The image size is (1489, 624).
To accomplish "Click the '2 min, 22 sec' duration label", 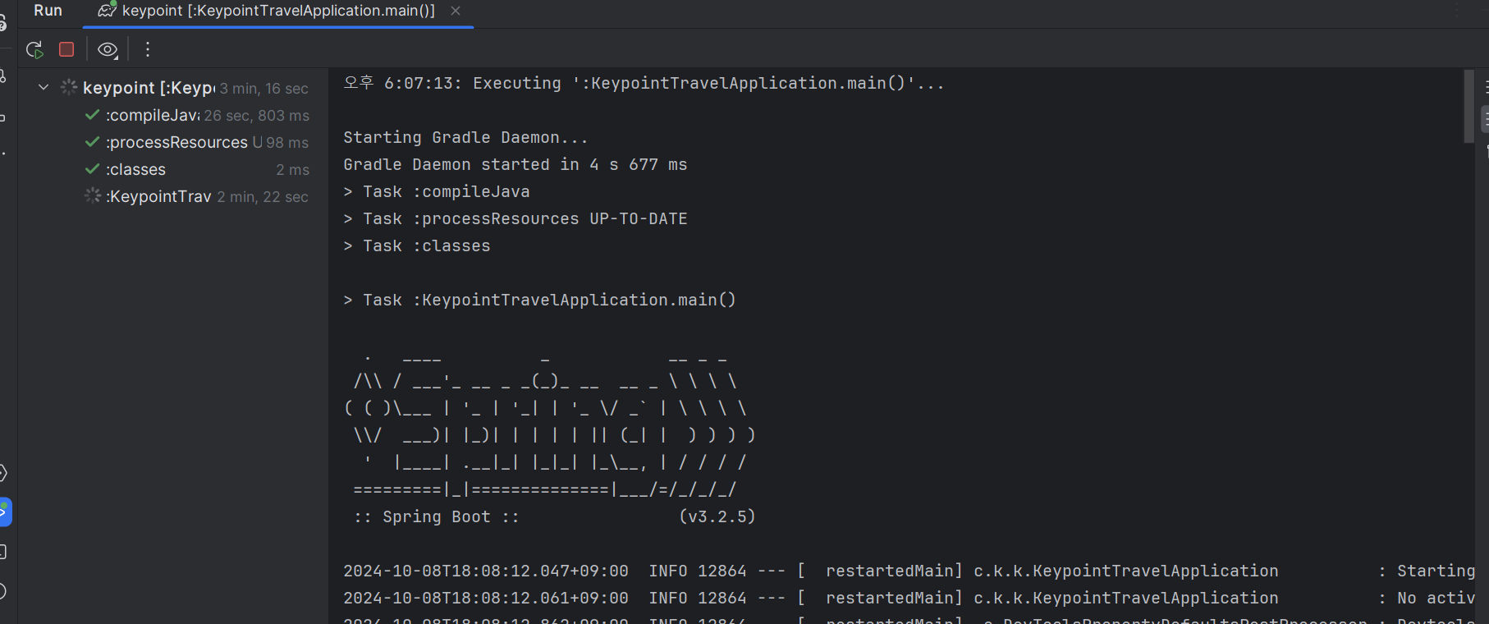I will [x=263, y=197].
